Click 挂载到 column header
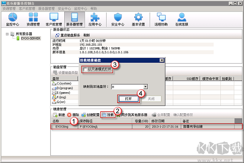Screen dimensions: 244x163 click(227, 79)
